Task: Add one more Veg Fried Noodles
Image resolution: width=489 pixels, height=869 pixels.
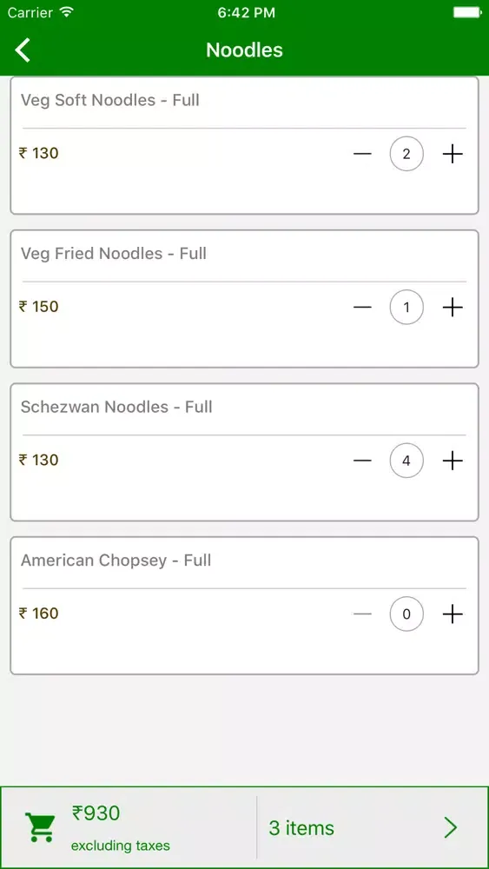Action: [x=453, y=307]
